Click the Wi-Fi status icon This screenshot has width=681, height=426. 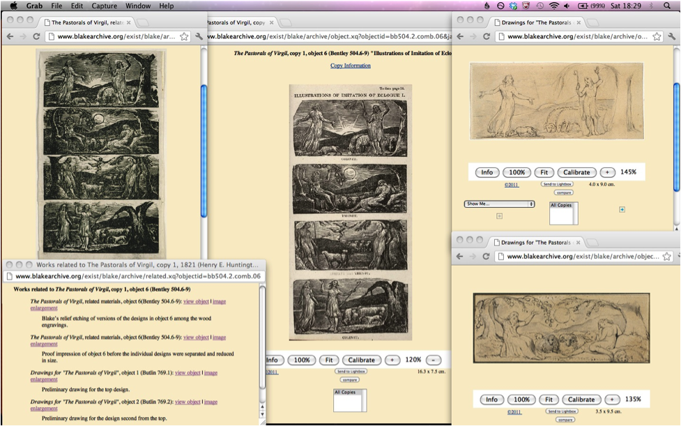(553, 6)
